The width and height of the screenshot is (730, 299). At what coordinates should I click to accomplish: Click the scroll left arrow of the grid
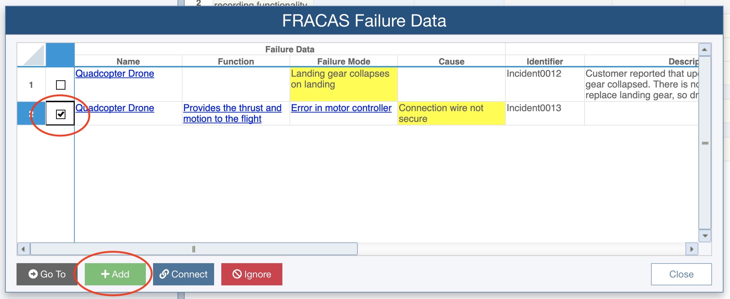[23, 249]
